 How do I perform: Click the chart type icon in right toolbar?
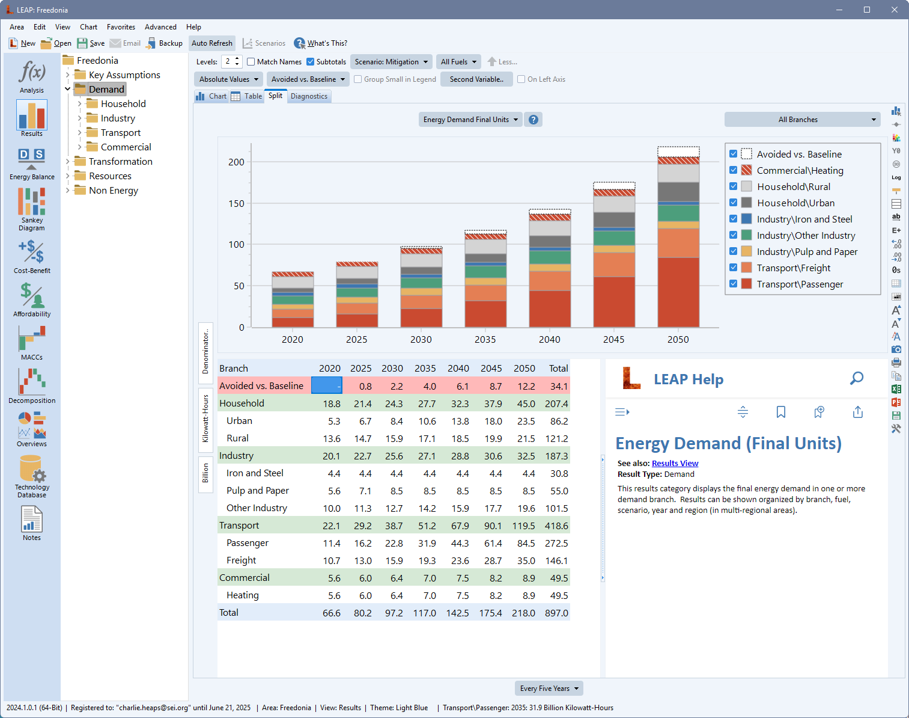tap(896, 111)
